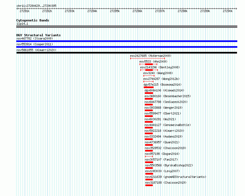Select nsv3057107 (Fan2017) variant text

(161, 159)
